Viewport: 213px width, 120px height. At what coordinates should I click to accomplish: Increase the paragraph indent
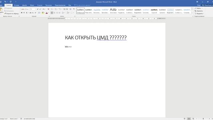point(67,9)
